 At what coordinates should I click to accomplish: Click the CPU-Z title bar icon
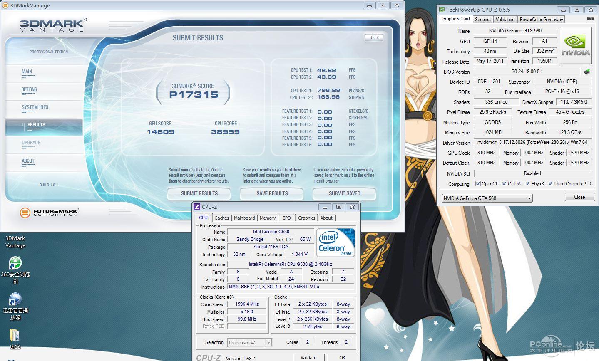(x=197, y=207)
